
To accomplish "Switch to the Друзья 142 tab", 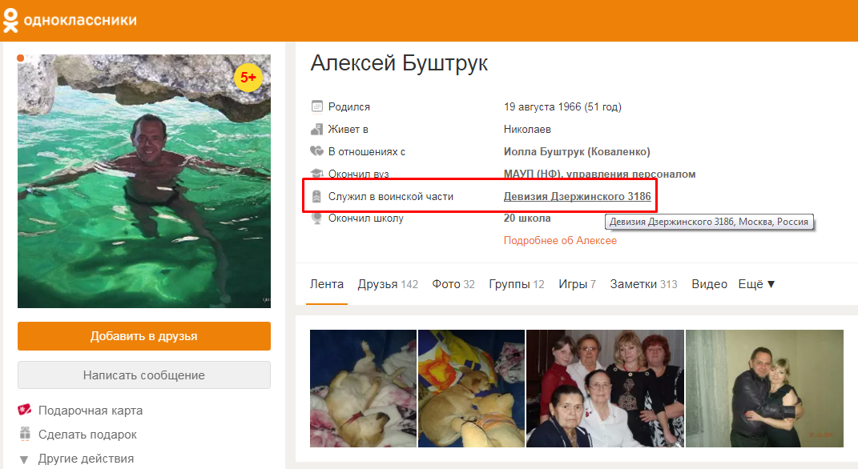I will point(388,284).
